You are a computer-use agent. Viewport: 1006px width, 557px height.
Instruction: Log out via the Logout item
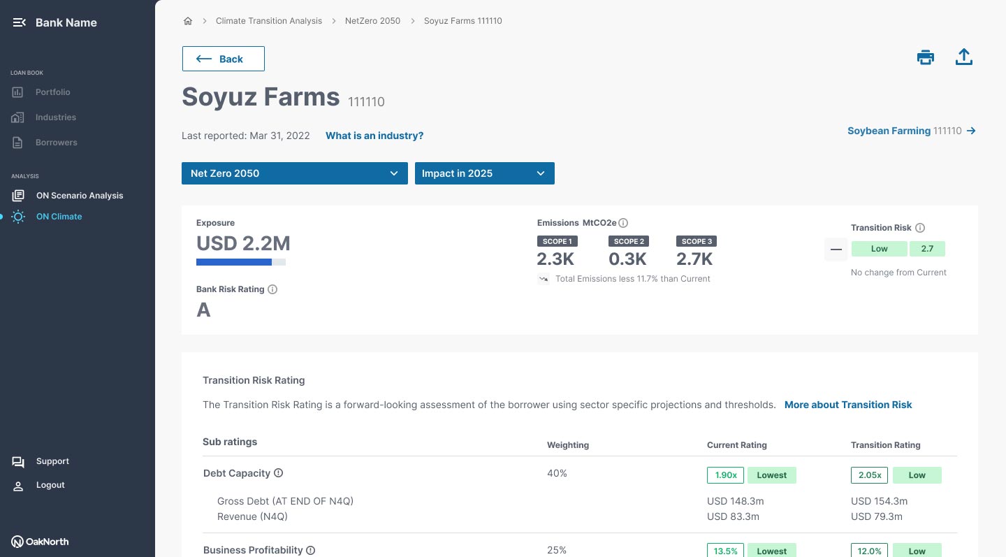pyautogui.click(x=38, y=485)
